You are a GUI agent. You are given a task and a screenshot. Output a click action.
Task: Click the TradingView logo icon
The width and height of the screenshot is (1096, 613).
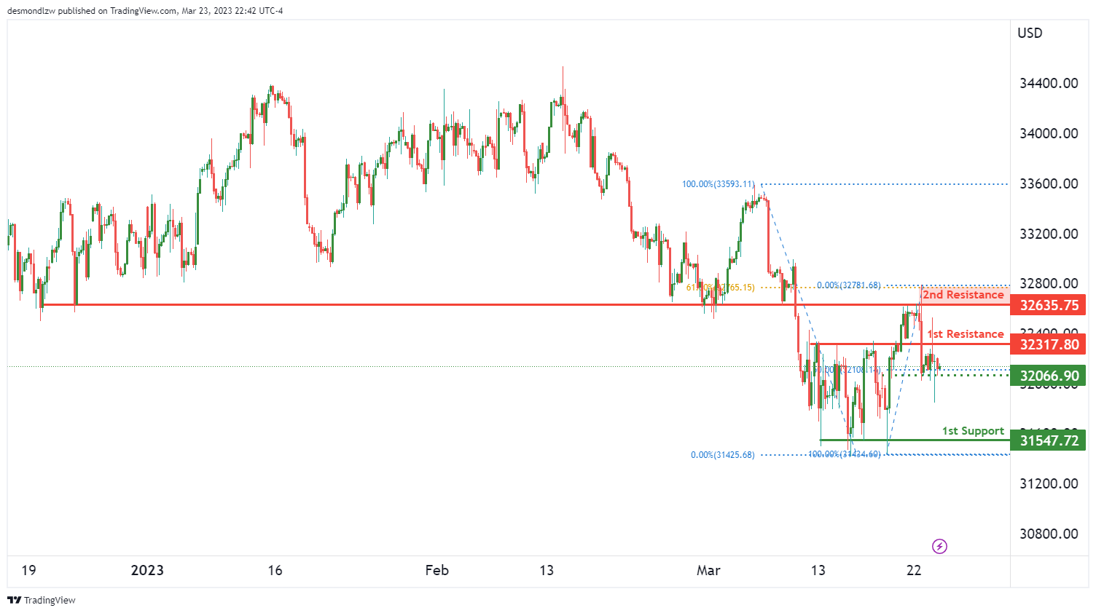[x=14, y=600]
